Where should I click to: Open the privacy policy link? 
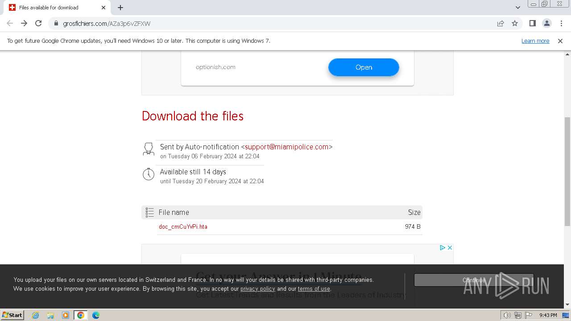coord(258,289)
